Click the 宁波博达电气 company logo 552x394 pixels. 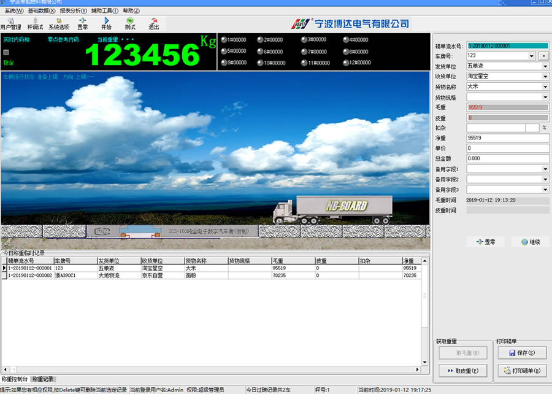tap(350, 23)
